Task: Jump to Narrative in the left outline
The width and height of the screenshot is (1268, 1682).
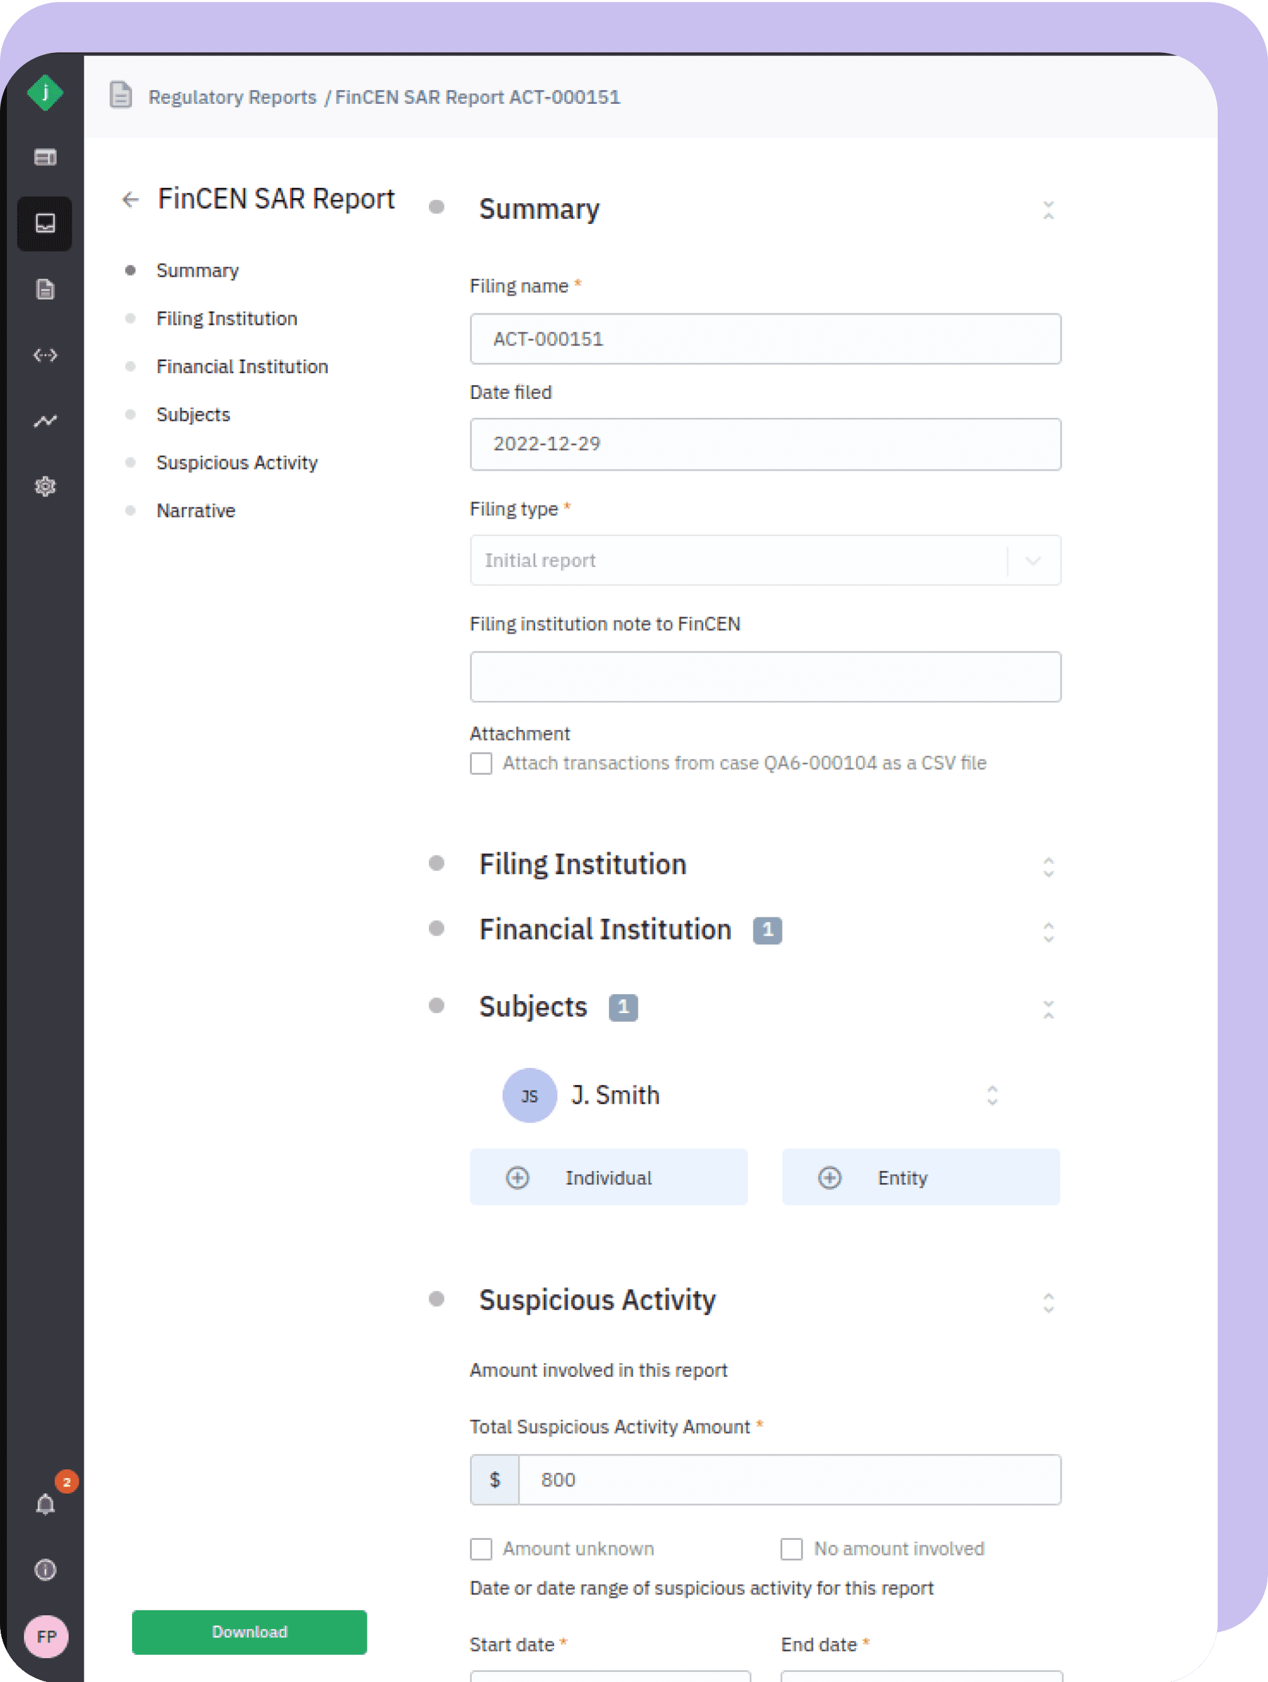Action: coord(196,511)
